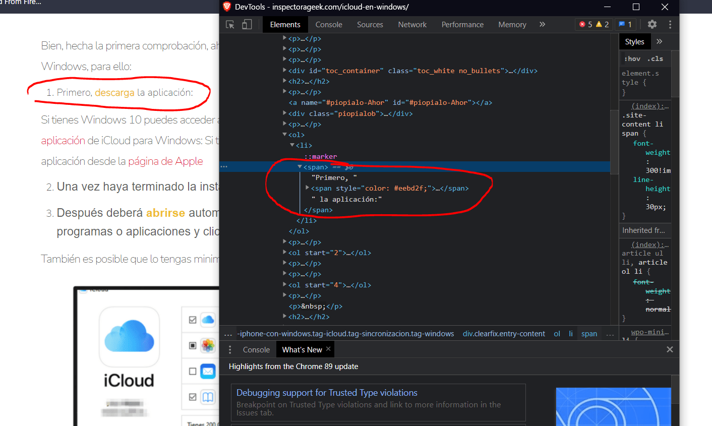712x426 pixels.
Task: Expand the toc_container div node
Action: click(x=285, y=71)
